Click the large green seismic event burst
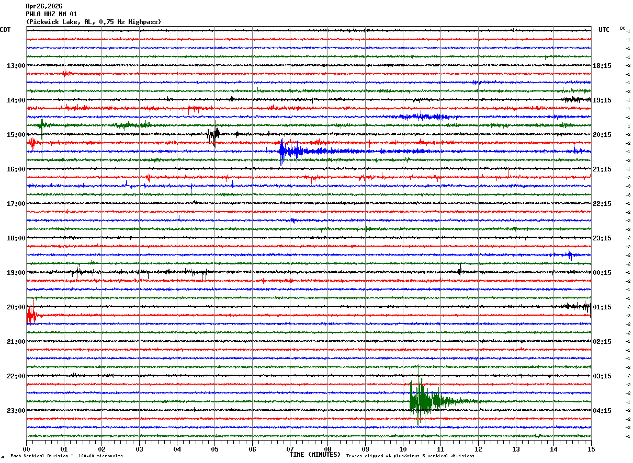Viewport: 633px width, 463px height. [426, 401]
